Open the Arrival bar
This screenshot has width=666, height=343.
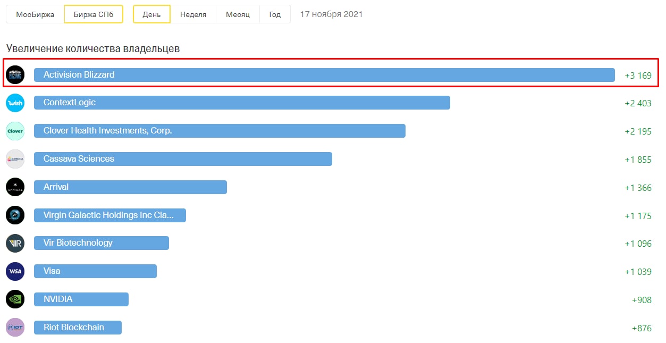click(x=130, y=187)
